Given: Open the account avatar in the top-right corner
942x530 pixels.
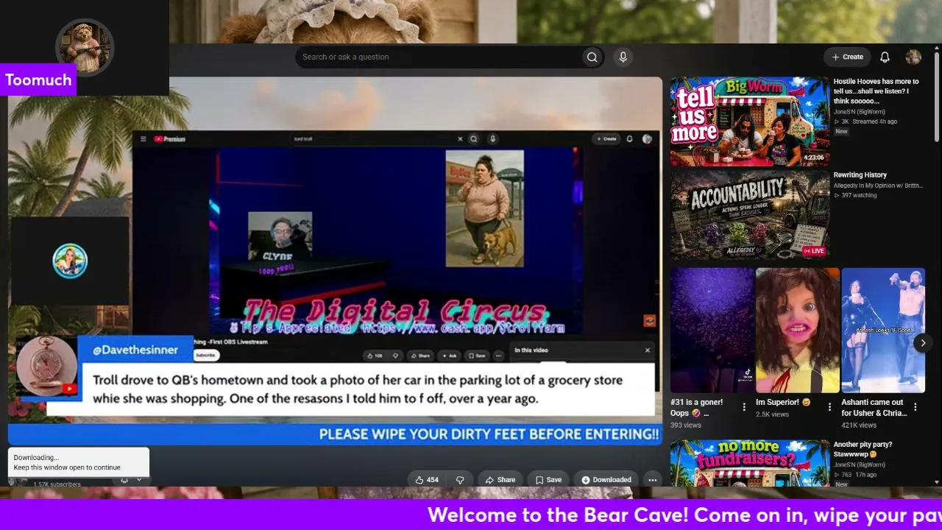Looking at the screenshot, I should pos(913,57).
